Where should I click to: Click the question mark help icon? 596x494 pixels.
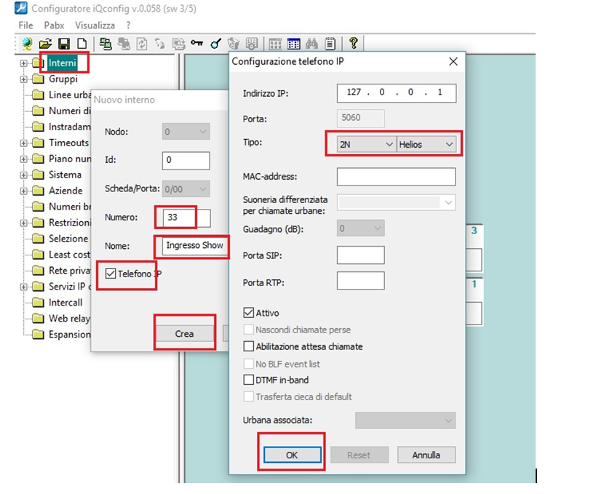pyautogui.click(x=354, y=44)
